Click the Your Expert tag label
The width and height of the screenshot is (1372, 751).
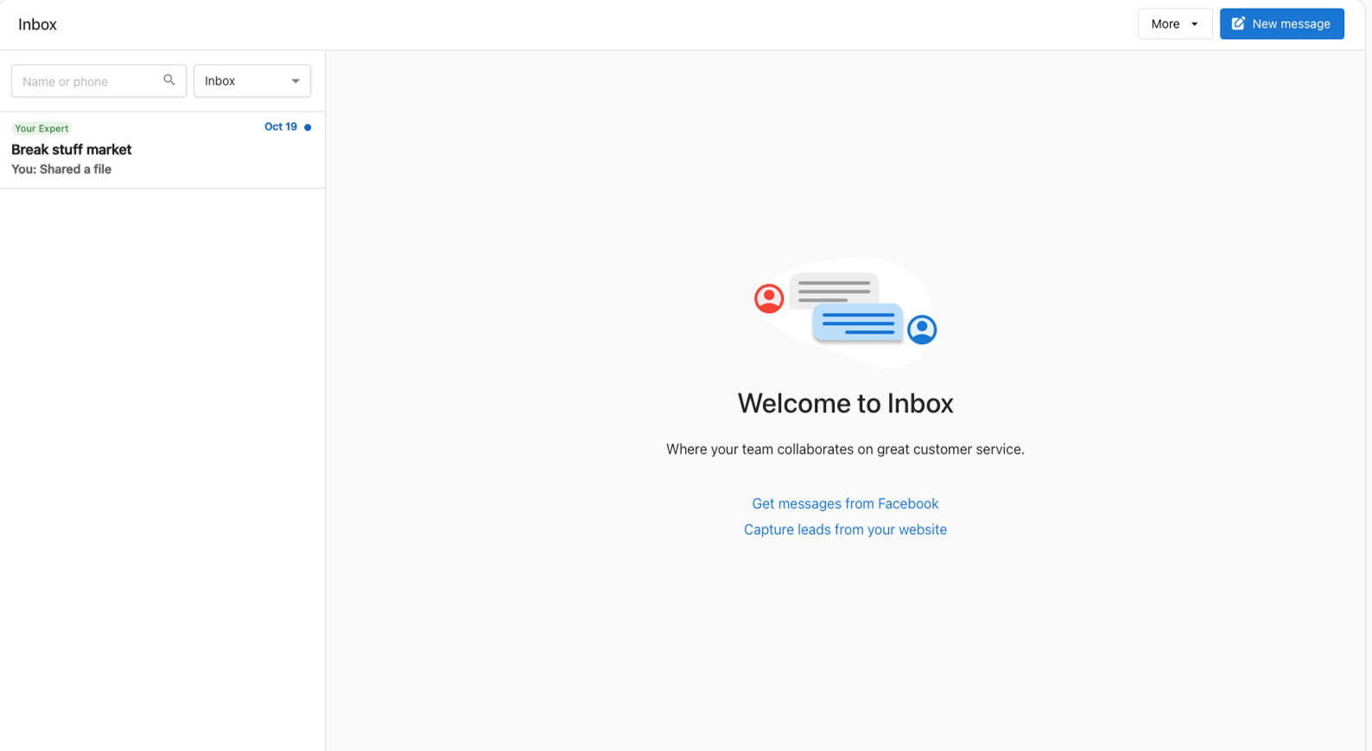41,128
